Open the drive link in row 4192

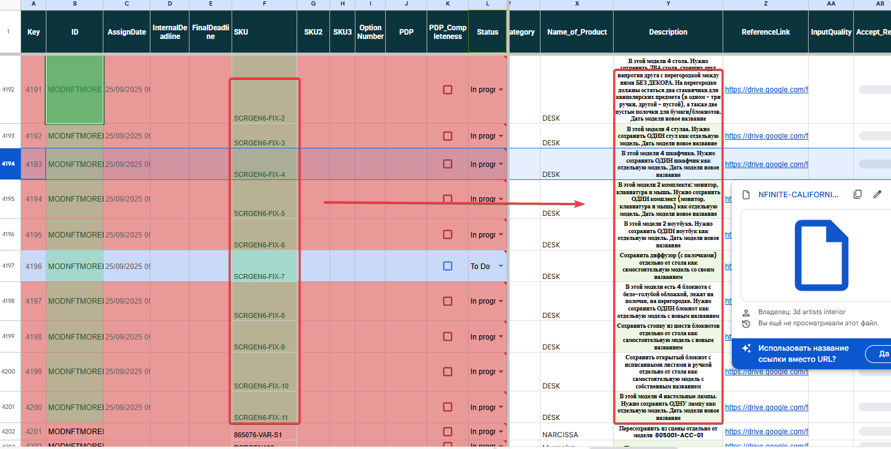click(x=767, y=90)
